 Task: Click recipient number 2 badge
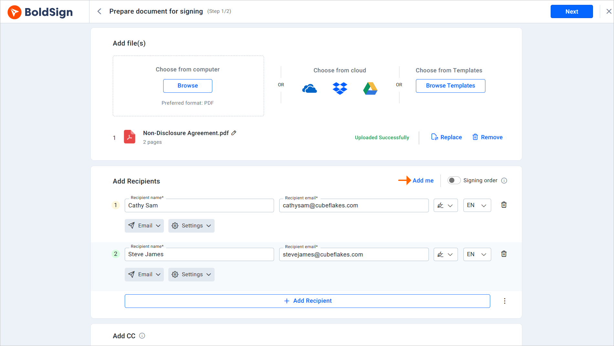click(x=116, y=254)
